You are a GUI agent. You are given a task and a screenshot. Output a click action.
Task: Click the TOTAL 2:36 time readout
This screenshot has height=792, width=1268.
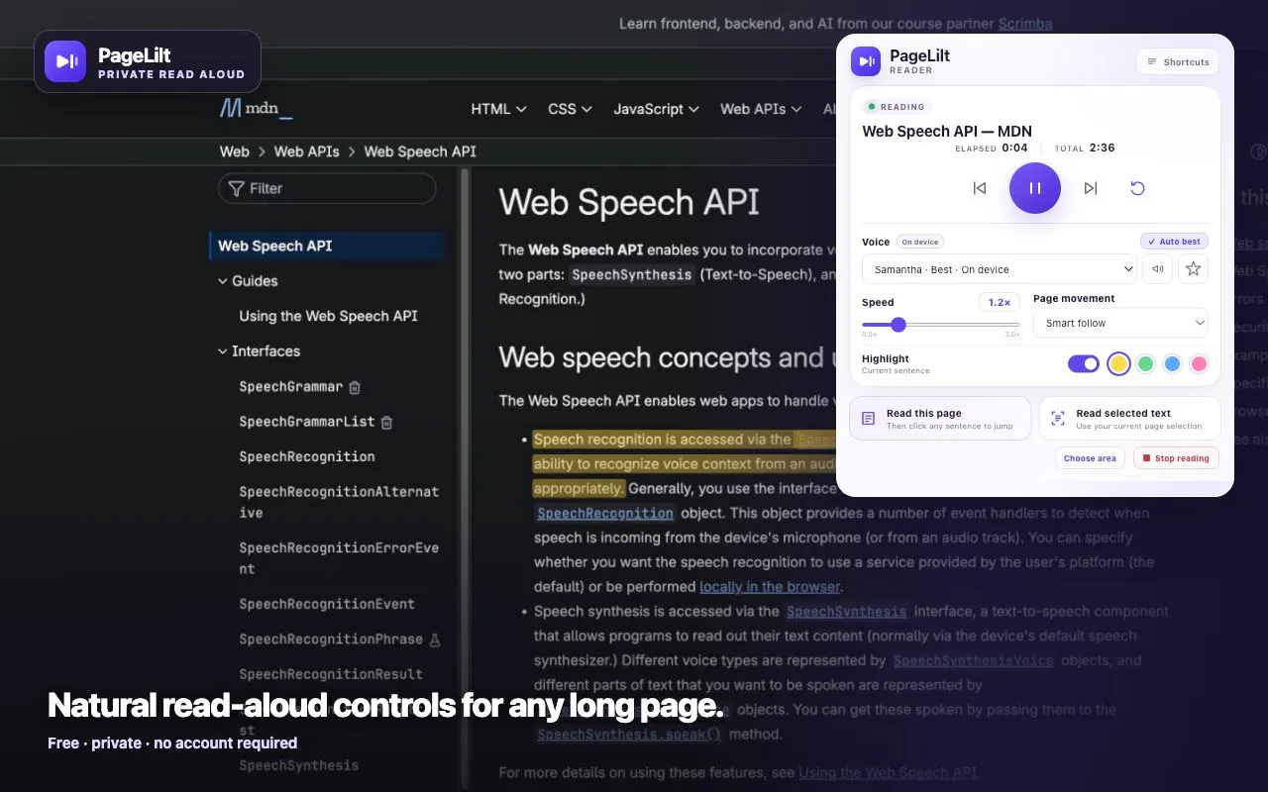(x=1085, y=148)
